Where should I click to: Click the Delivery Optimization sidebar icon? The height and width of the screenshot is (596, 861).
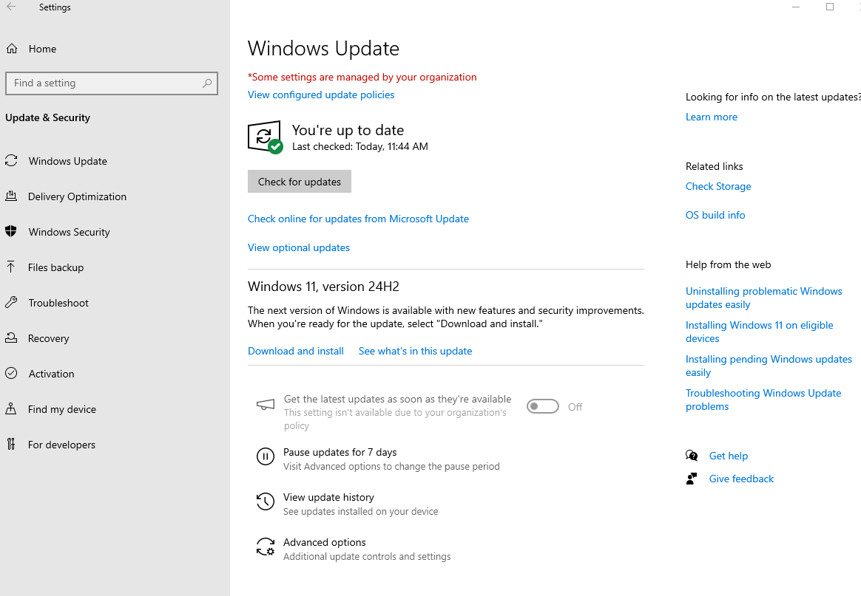click(11, 196)
